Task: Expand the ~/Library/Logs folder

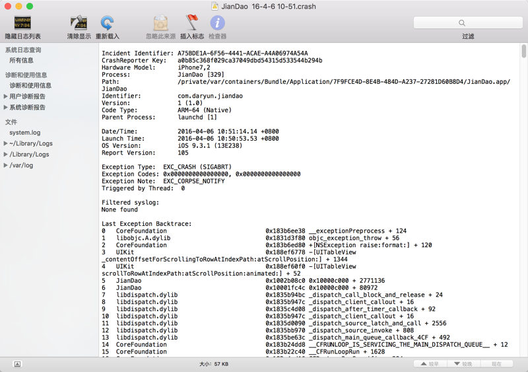Action: tap(5, 143)
